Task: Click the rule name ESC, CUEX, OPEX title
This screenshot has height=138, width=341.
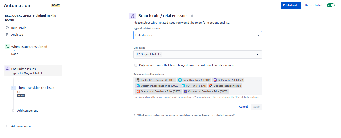Action: (30, 18)
